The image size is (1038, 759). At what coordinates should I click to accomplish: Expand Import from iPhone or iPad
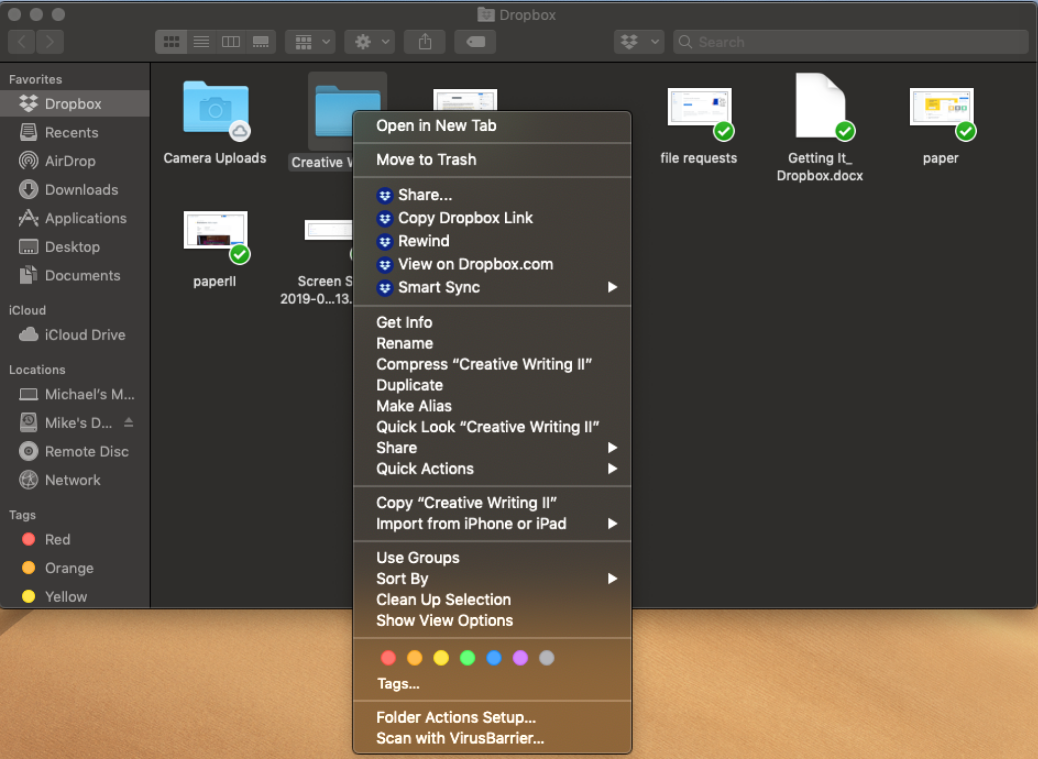tap(492, 524)
